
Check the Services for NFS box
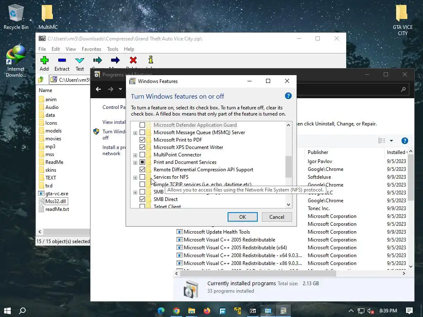click(x=142, y=177)
